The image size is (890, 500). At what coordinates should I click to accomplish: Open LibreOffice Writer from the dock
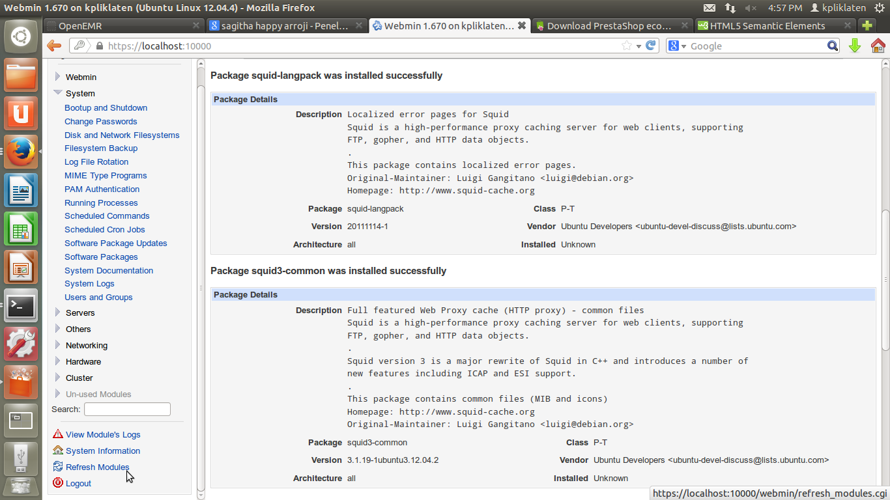(x=21, y=190)
